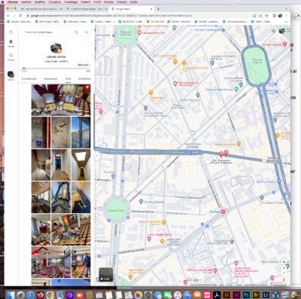The height and width of the screenshot is (299, 301).
Task: Switch to the Recensioni tab
Action: tap(51, 79)
